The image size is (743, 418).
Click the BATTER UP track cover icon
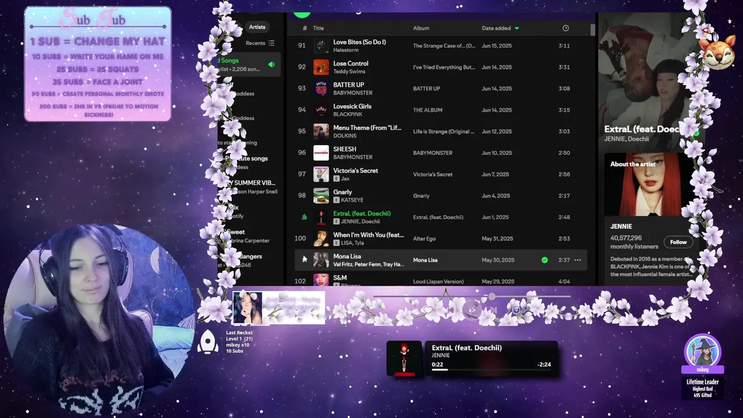321,89
